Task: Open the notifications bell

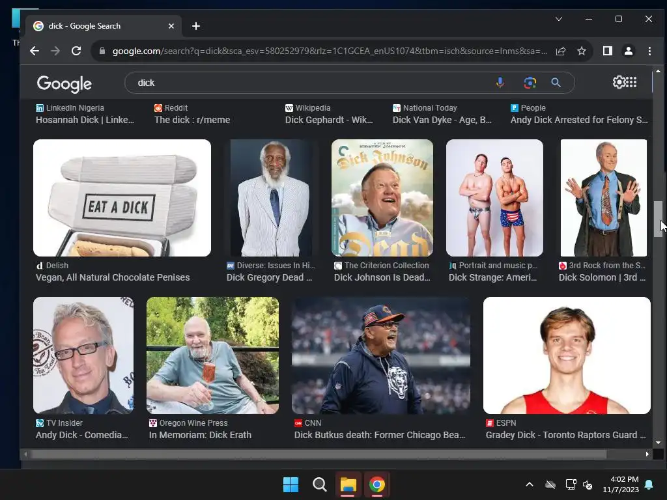Action: pyautogui.click(x=649, y=484)
